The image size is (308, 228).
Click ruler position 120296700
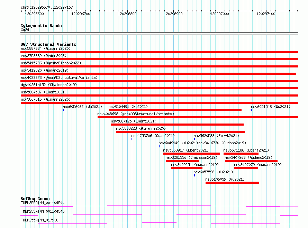pos(81,14)
